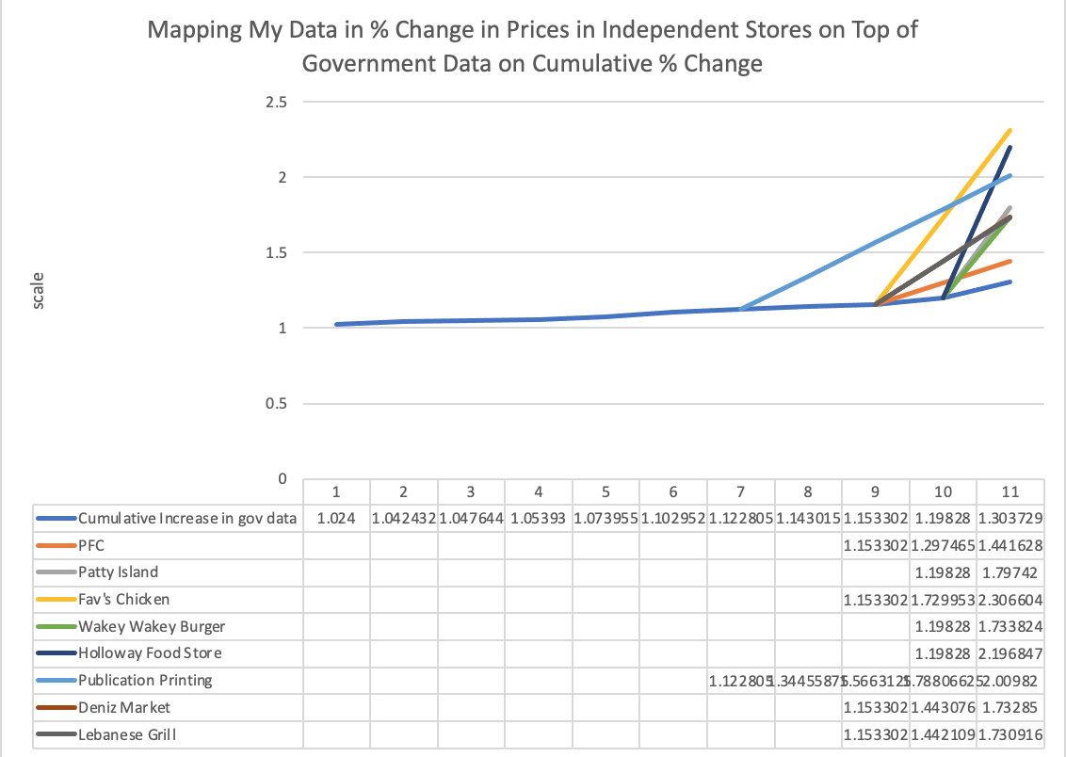Click the Patty Island value 1.79742
This screenshot has width=1066, height=757.
tap(1010, 572)
